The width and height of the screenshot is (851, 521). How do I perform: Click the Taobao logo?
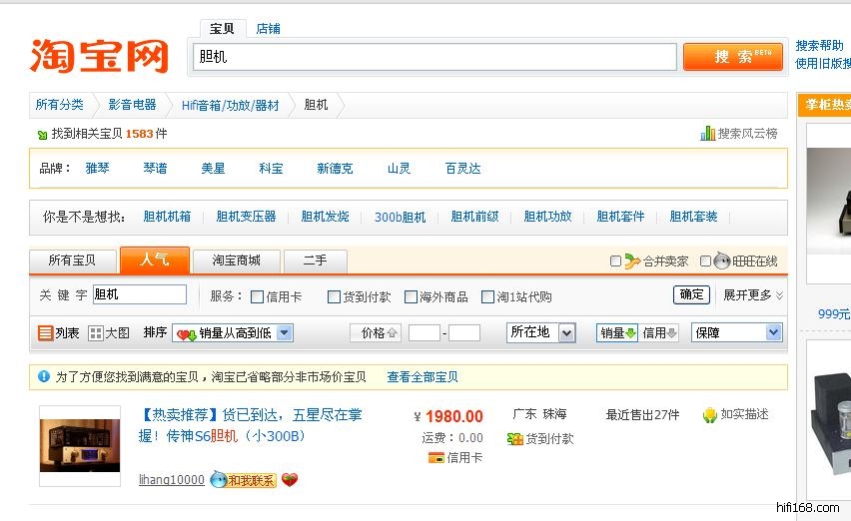pyautogui.click(x=98, y=55)
